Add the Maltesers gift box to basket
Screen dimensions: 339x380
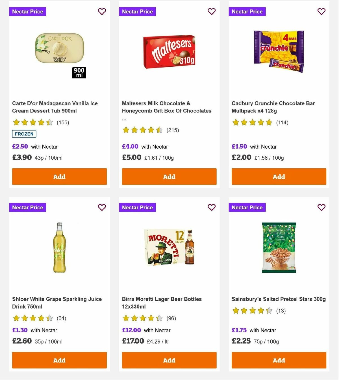coord(169,176)
